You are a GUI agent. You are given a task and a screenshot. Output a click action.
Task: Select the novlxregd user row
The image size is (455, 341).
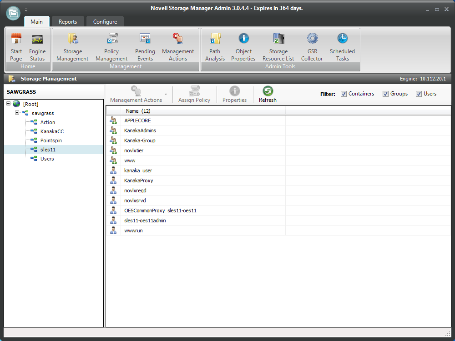278,191
